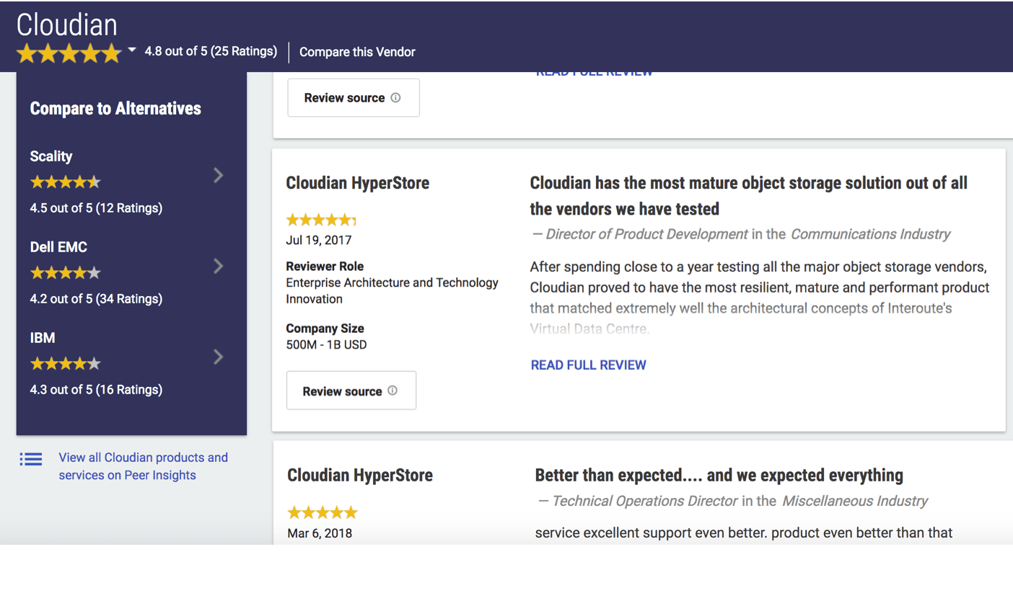
Task: Click the list icon beside View all products
Action: point(31,459)
